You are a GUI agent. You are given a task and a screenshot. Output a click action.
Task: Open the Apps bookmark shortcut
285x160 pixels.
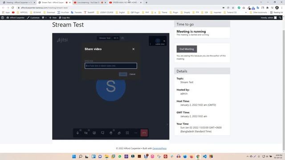[6, 12]
